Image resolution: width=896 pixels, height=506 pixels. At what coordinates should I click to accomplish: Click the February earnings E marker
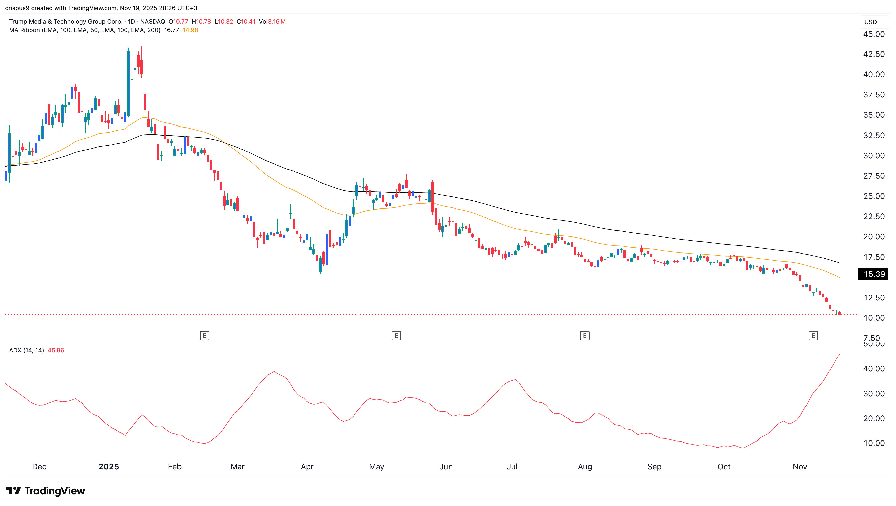204,335
